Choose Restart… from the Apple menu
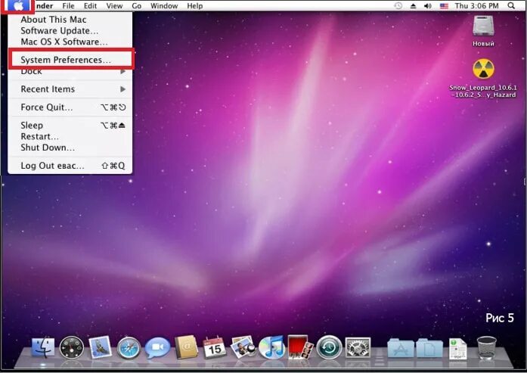 (x=70, y=136)
